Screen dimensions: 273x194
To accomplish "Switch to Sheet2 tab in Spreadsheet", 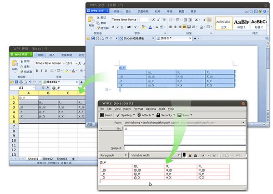I will coord(47,159).
